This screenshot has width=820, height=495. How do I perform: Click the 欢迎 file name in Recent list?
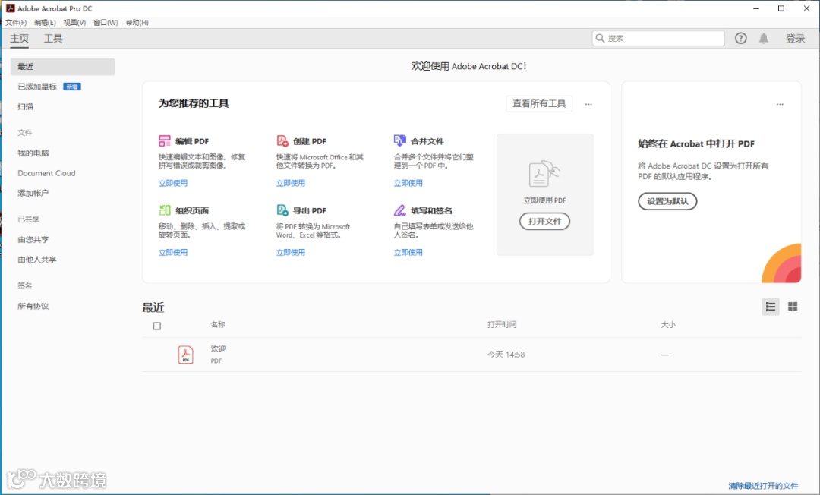(x=219, y=348)
